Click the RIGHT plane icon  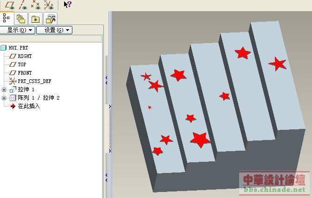[13, 56]
